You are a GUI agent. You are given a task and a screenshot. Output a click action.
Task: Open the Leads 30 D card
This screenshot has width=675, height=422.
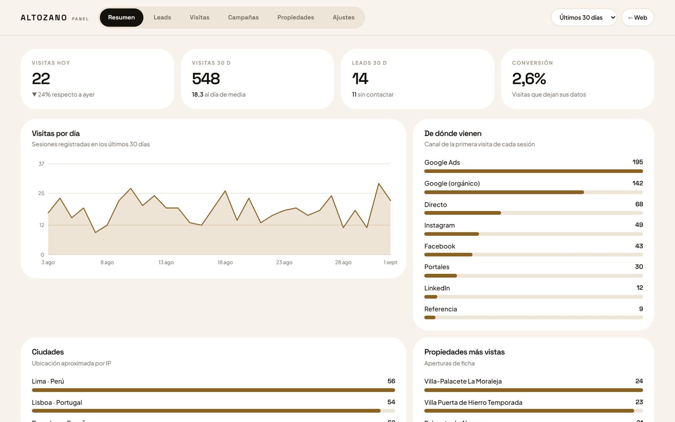pos(417,79)
